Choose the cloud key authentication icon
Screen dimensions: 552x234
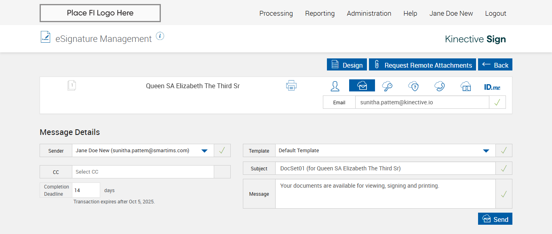387,86
